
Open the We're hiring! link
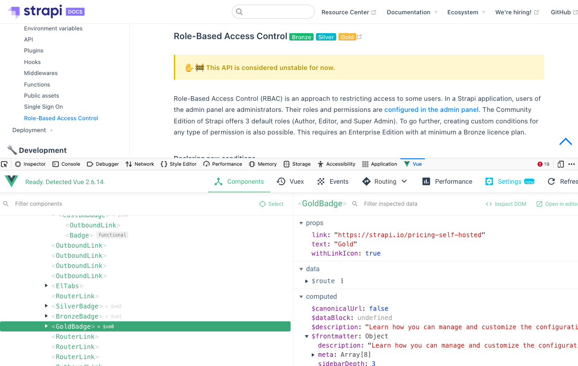point(517,12)
